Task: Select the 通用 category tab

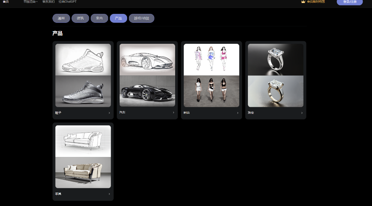Action: [x=61, y=18]
